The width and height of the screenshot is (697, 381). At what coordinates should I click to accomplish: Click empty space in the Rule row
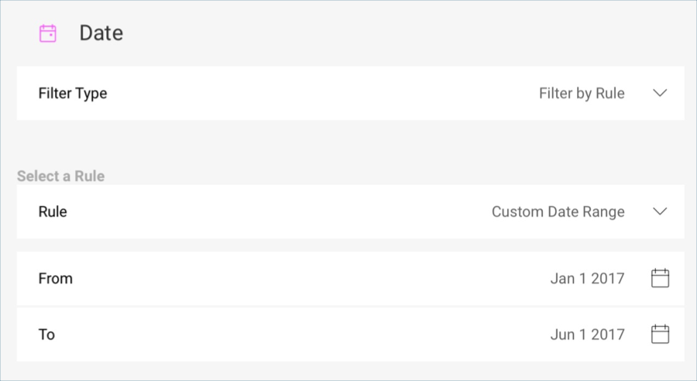(271, 211)
